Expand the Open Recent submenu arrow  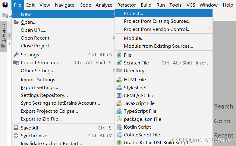[x=113, y=38]
